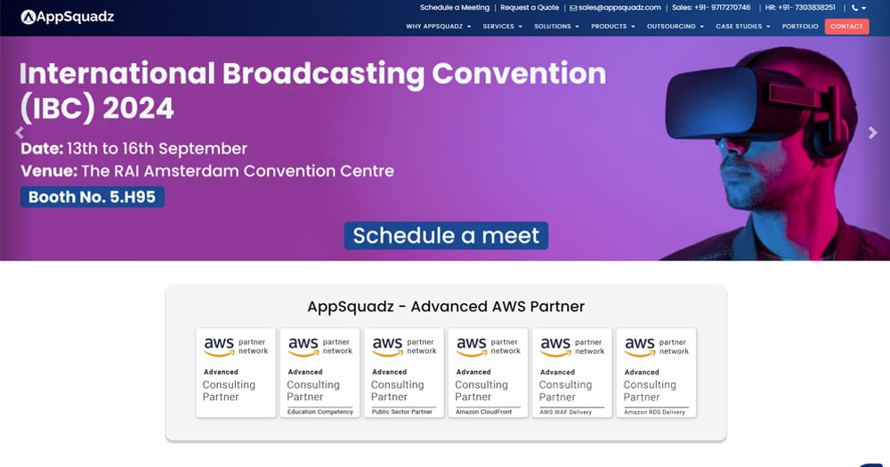
Task: Click the RAI Amsterdam Convention Centre venue text
Action: point(207,171)
